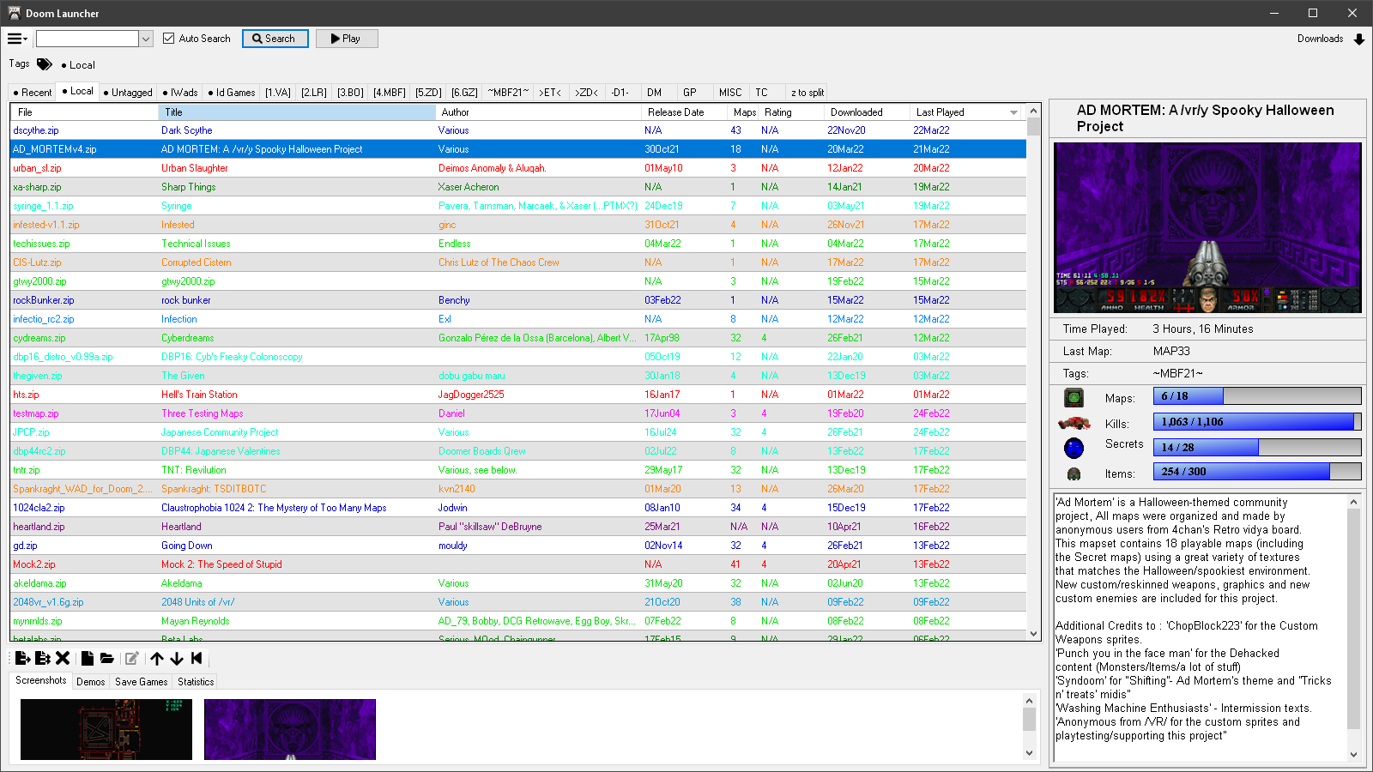Click the AD MORTEM preview image
1373x772 pixels.
point(1207,227)
